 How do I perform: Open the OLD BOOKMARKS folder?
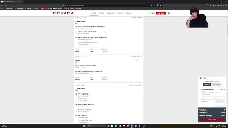click(x=69, y=9)
